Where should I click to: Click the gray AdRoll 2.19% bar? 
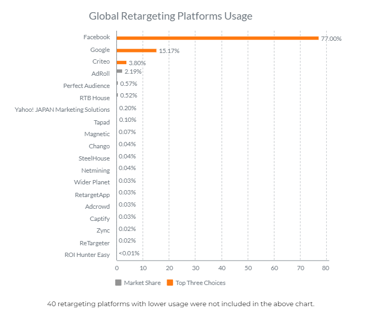tap(120, 71)
